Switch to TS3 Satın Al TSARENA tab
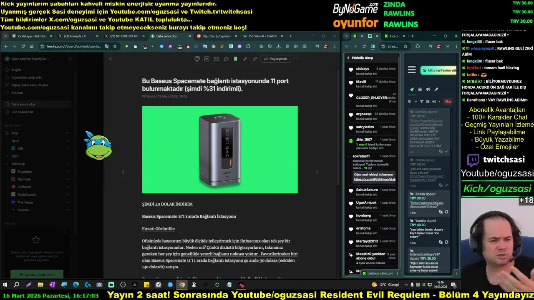Viewport: 534px width, 300px height. [262, 36]
